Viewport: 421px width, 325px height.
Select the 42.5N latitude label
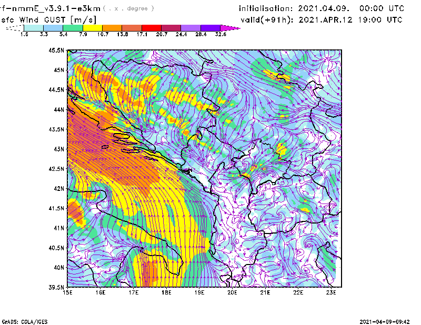point(57,169)
